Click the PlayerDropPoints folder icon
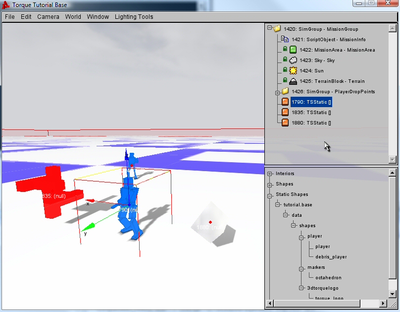 tap(285, 92)
